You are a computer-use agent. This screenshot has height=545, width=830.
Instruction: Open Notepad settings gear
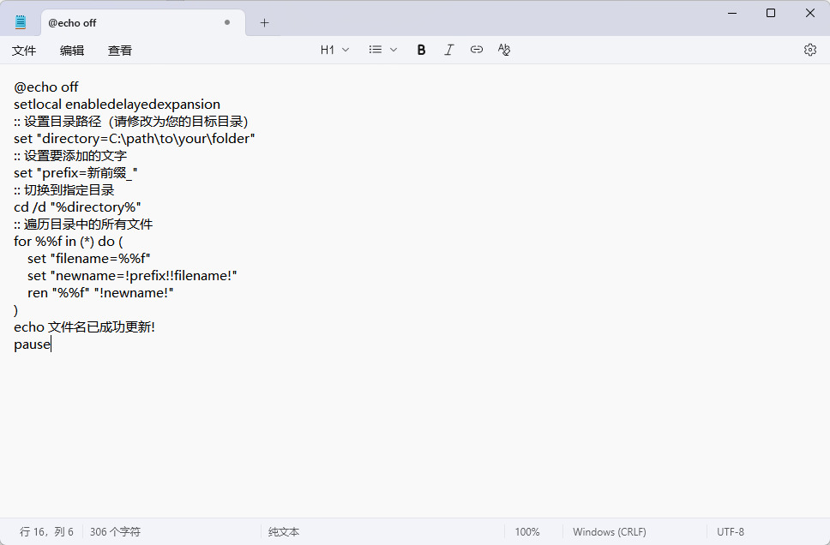click(809, 50)
